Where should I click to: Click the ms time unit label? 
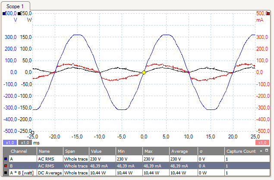pyautogui.click(x=36, y=142)
